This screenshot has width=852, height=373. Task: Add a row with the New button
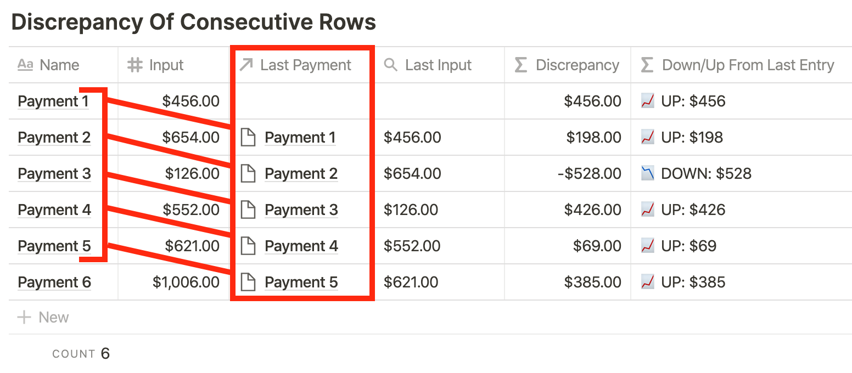point(43,317)
